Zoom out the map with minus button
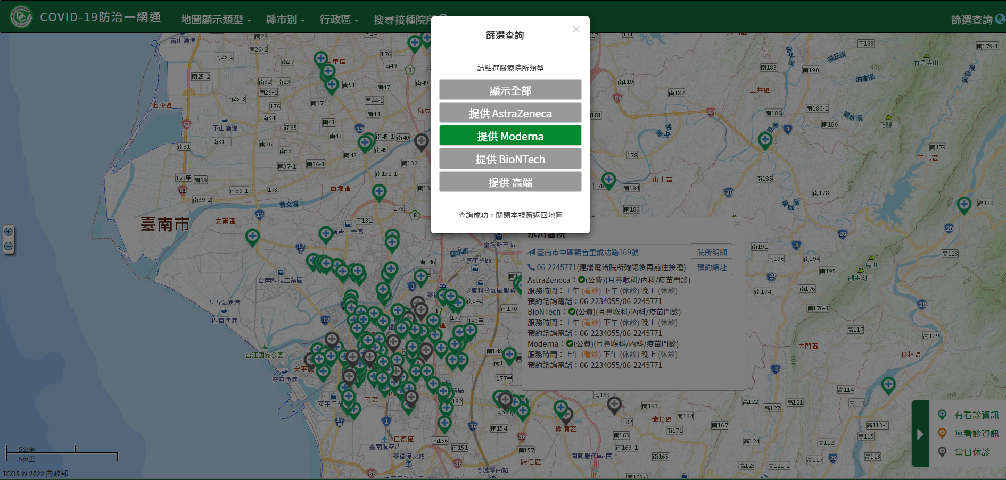The image size is (1006, 480). 9,246
